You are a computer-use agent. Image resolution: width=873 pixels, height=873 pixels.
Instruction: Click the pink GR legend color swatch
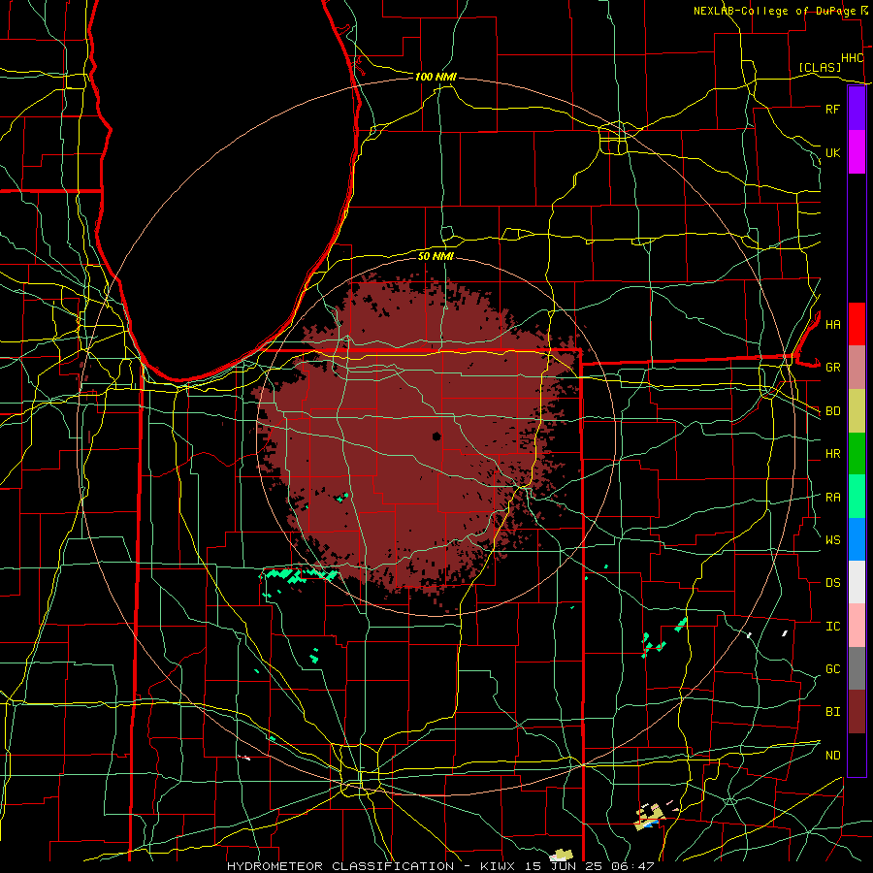coord(857,367)
